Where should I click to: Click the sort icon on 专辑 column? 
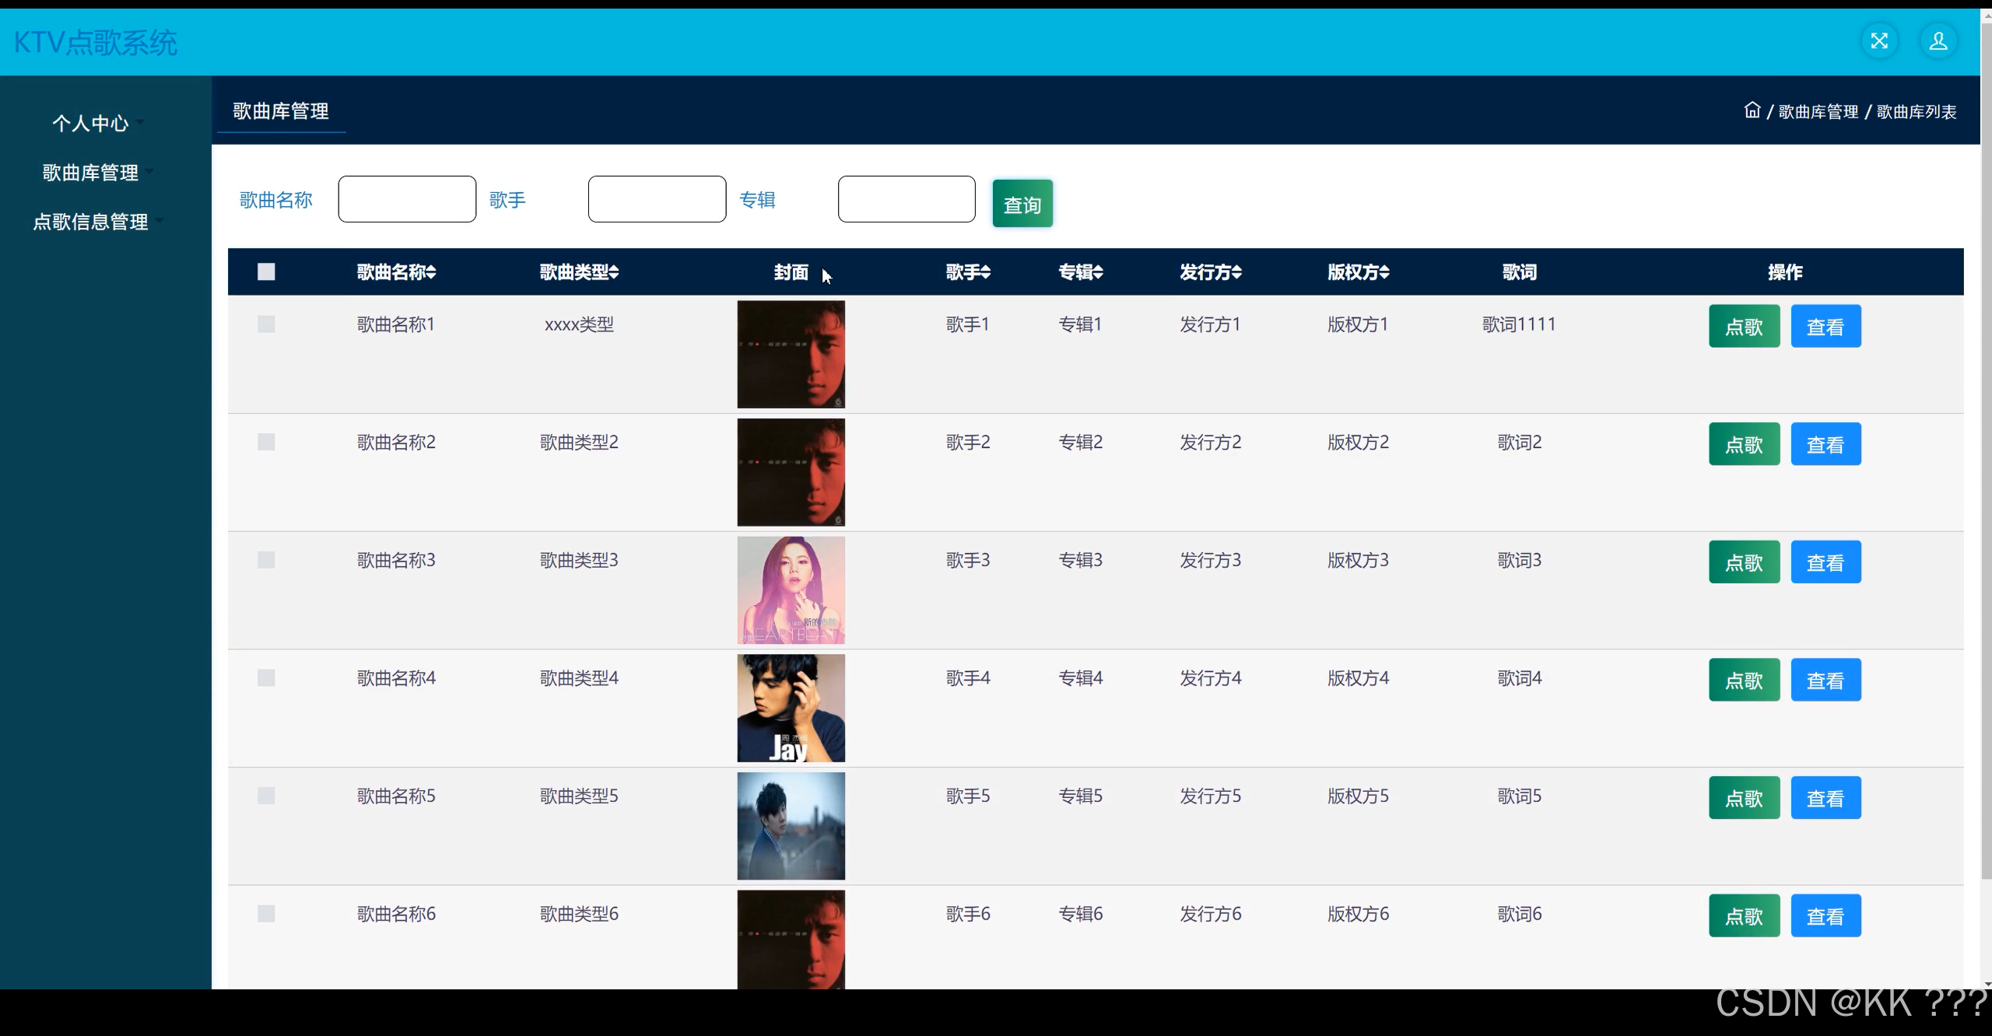point(1097,272)
